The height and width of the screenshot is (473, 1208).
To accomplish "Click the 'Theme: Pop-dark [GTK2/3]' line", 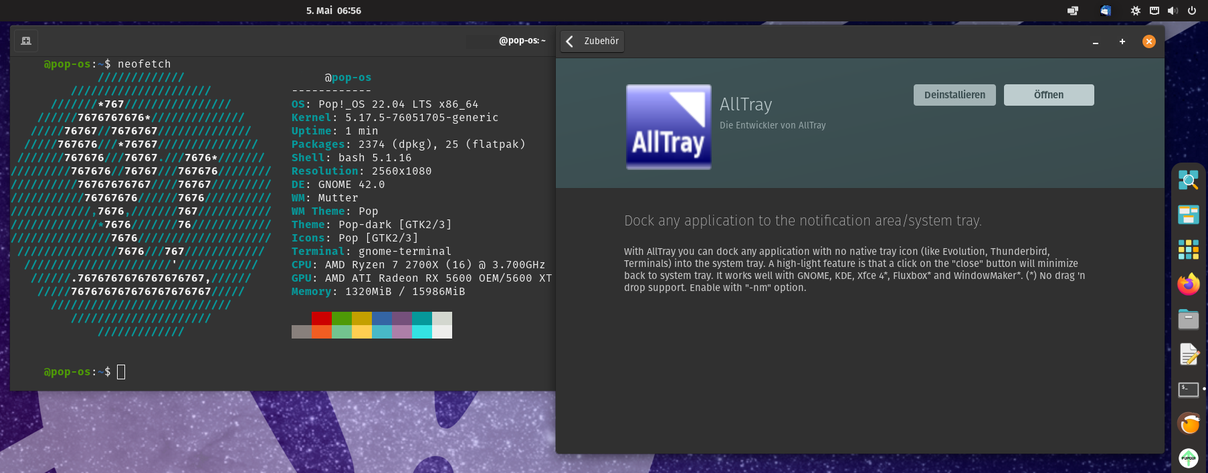I will tap(372, 225).
